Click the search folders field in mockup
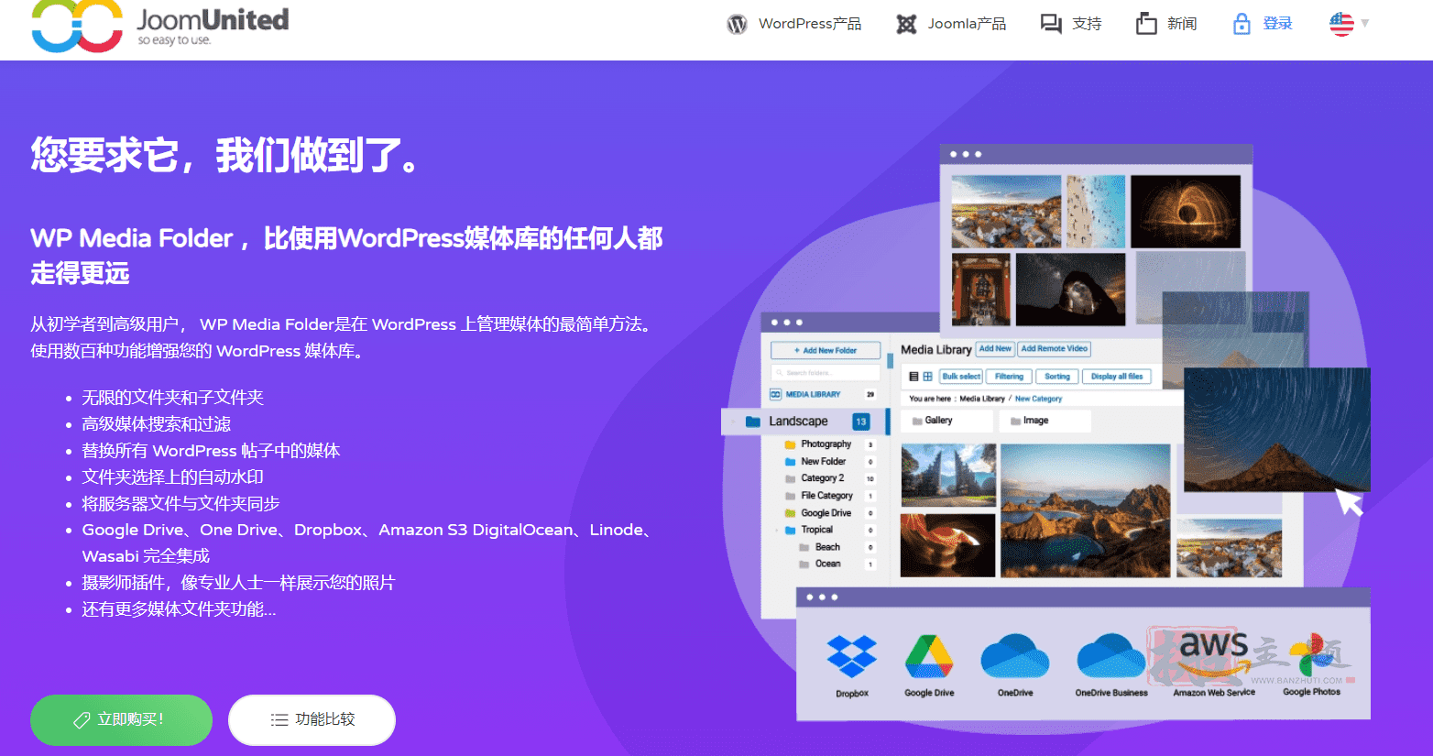Image resolution: width=1433 pixels, height=756 pixels. coord(826,373)
